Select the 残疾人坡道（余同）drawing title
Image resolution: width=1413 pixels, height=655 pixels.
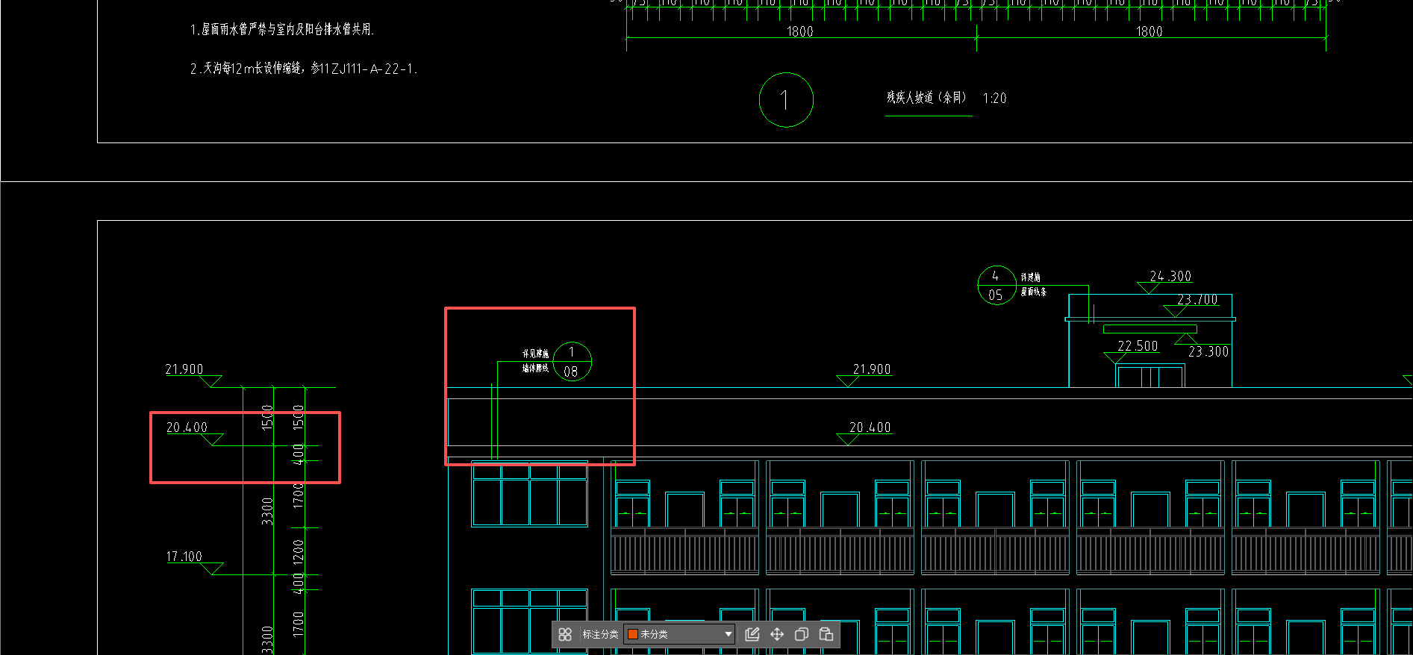[926, 98]
